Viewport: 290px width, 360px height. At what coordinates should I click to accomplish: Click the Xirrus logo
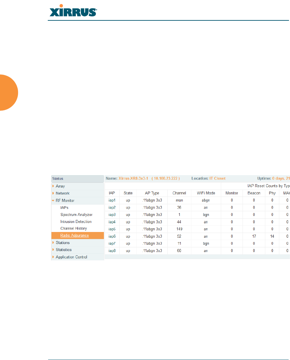point(73,11)
